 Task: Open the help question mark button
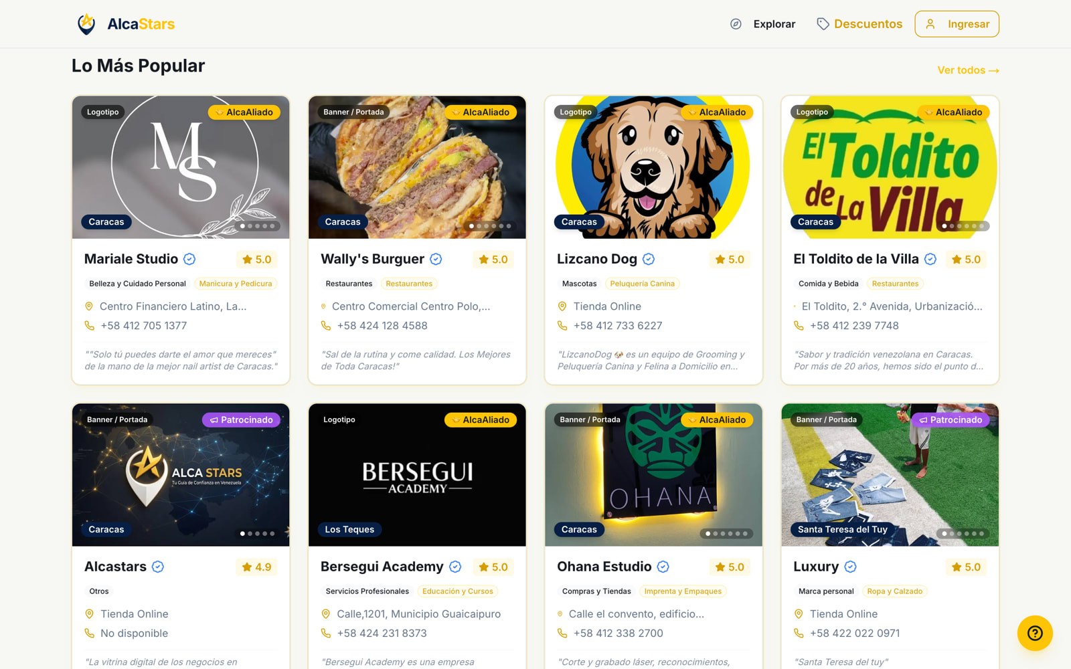[1035, 633]
